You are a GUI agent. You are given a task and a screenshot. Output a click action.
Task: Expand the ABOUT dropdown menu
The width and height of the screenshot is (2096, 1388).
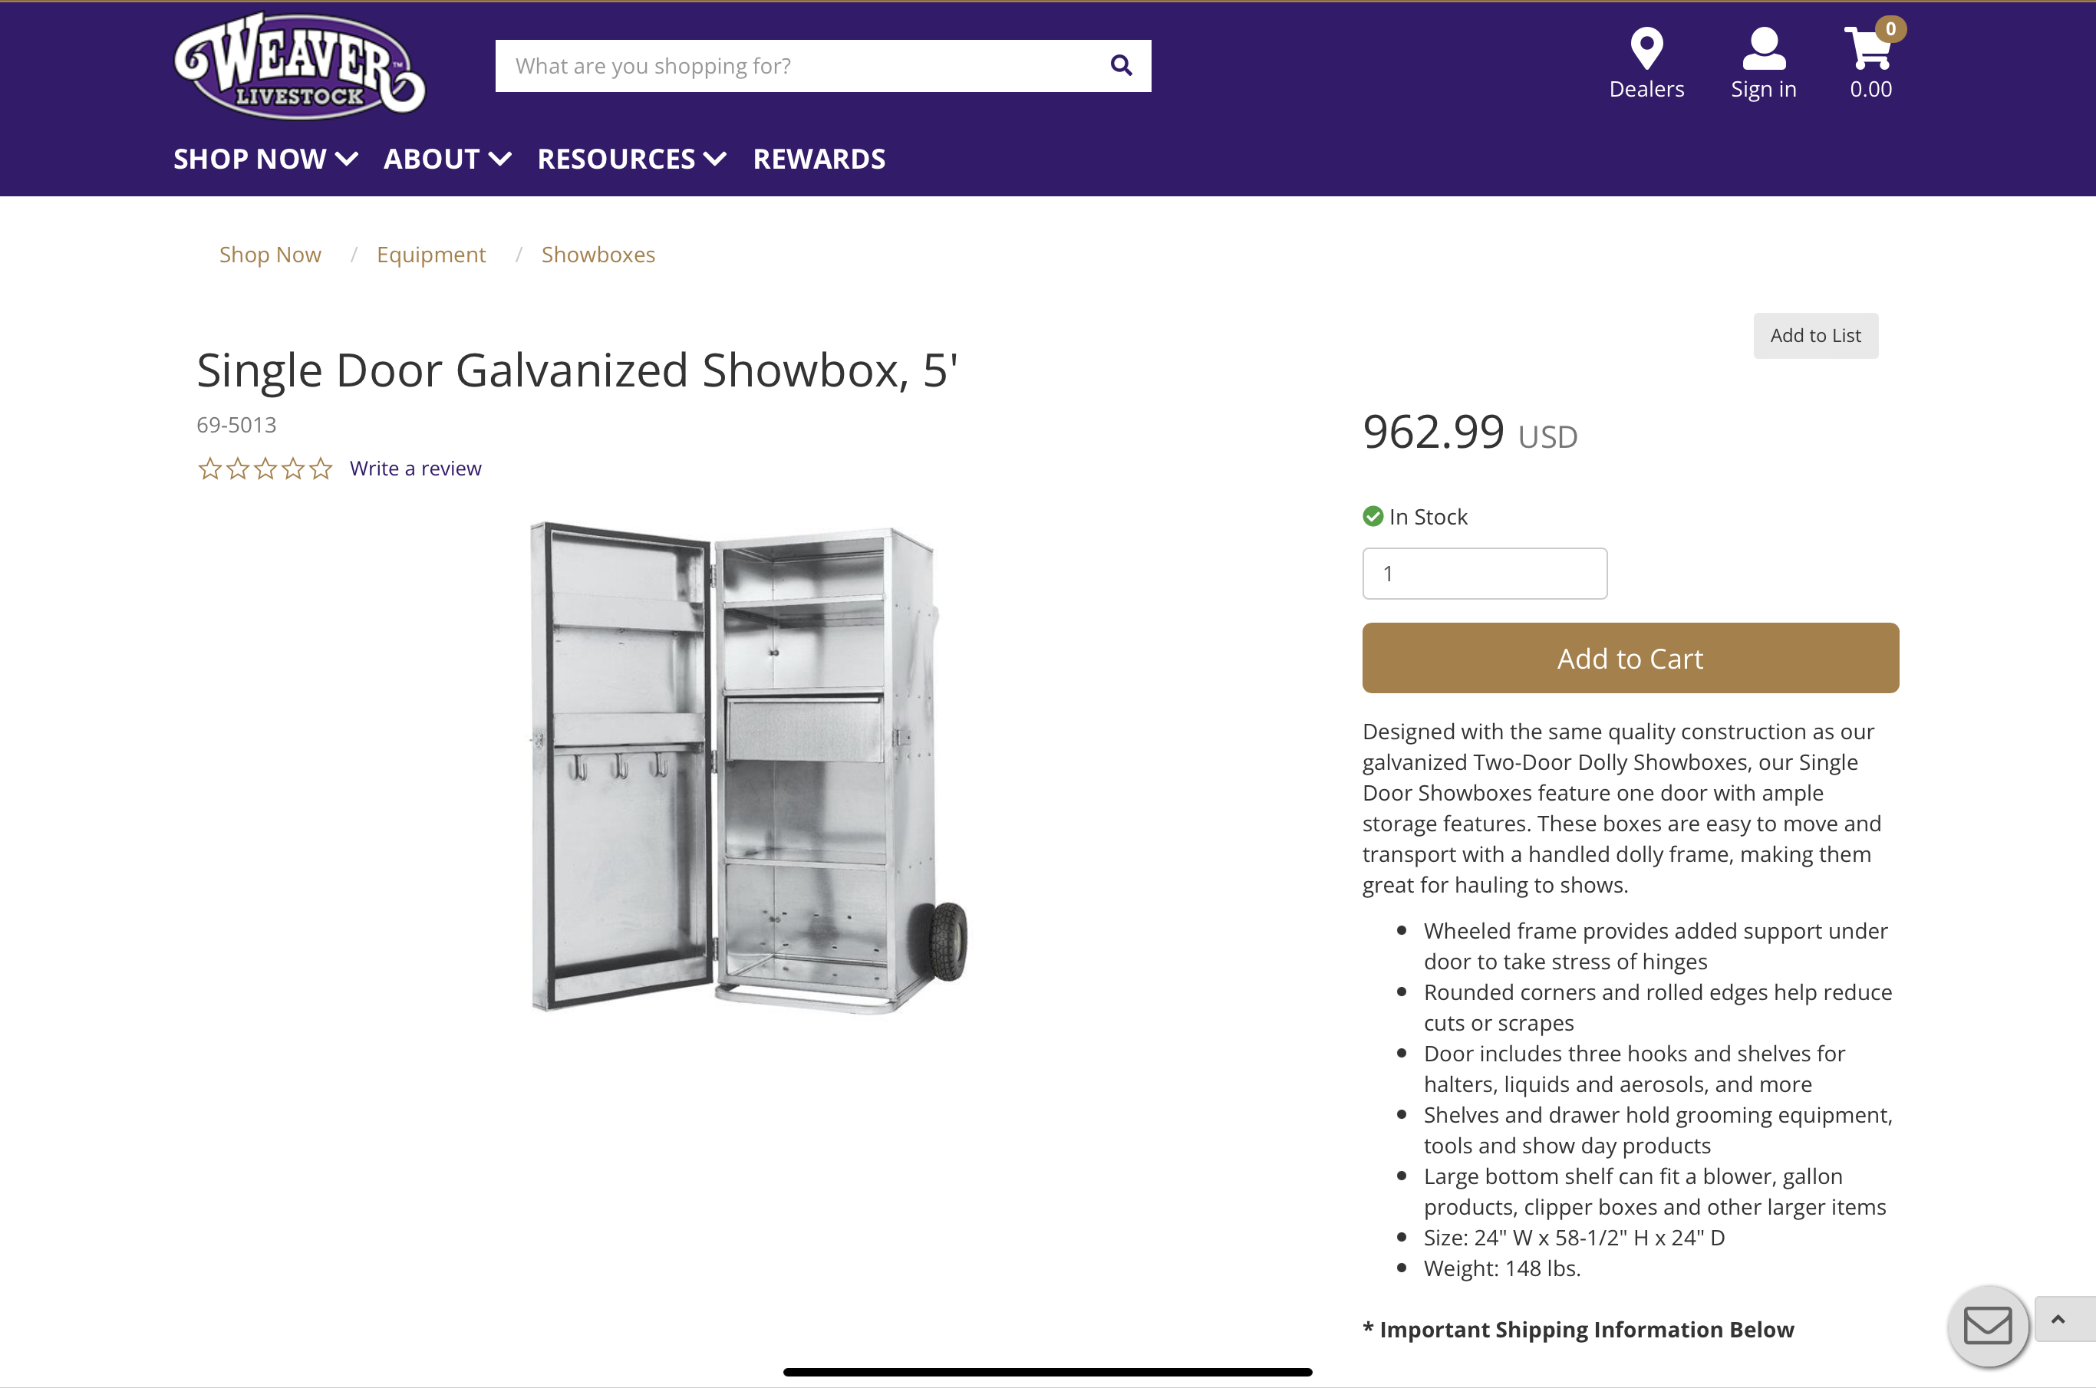click(447, 159)
